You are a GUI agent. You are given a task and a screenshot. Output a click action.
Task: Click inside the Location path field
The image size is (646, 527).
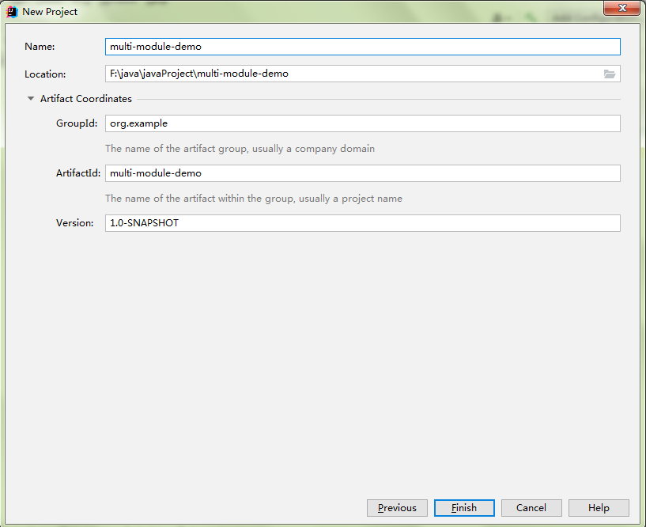pyautogui.click(x=352, y=74)
